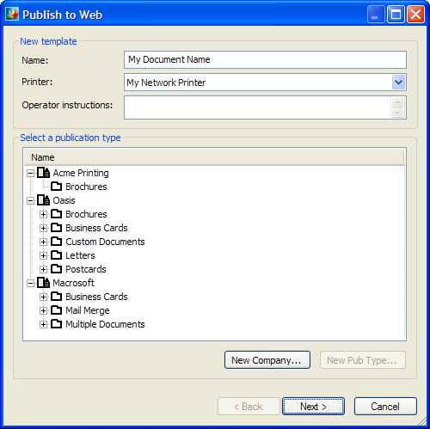Click the Oasis company building icon
430x429 pixels.
pyautogui.click(x=44, y=200)
